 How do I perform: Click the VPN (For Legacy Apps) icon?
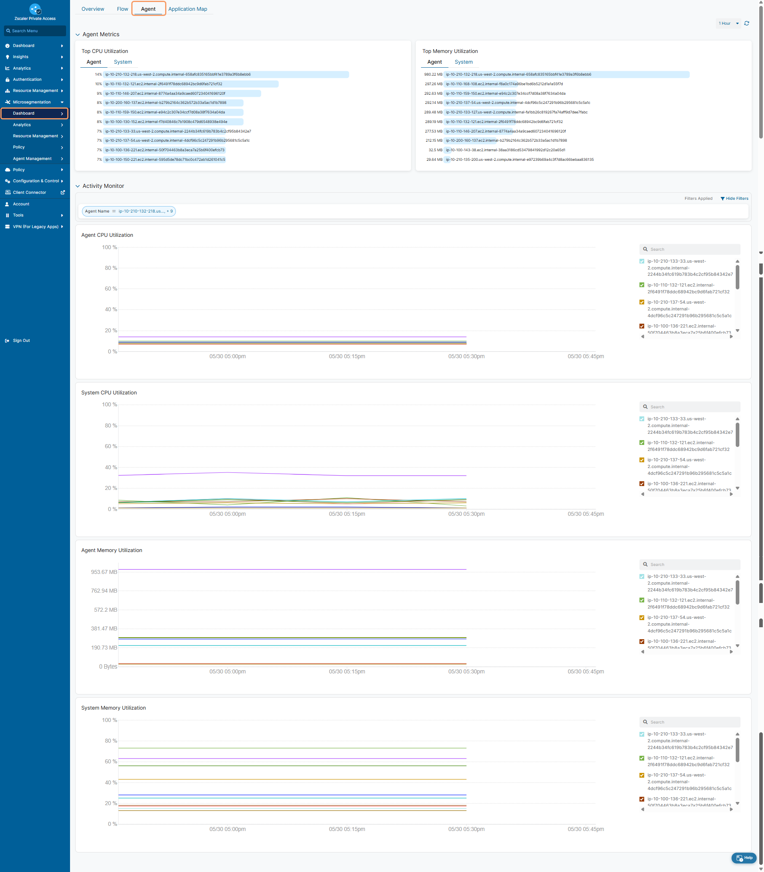tap(7, 227)
